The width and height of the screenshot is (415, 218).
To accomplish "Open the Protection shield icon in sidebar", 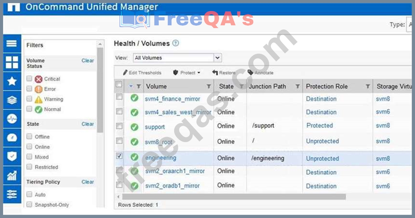I will pos(12,156).
